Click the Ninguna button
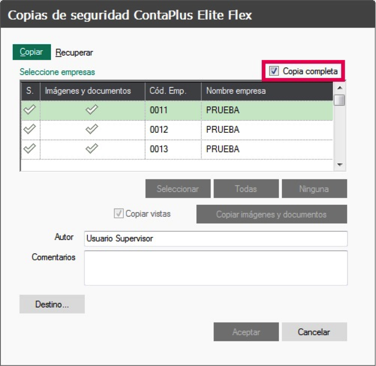The height and width of the screenshot is (366, 376). [x=314, y=189]
